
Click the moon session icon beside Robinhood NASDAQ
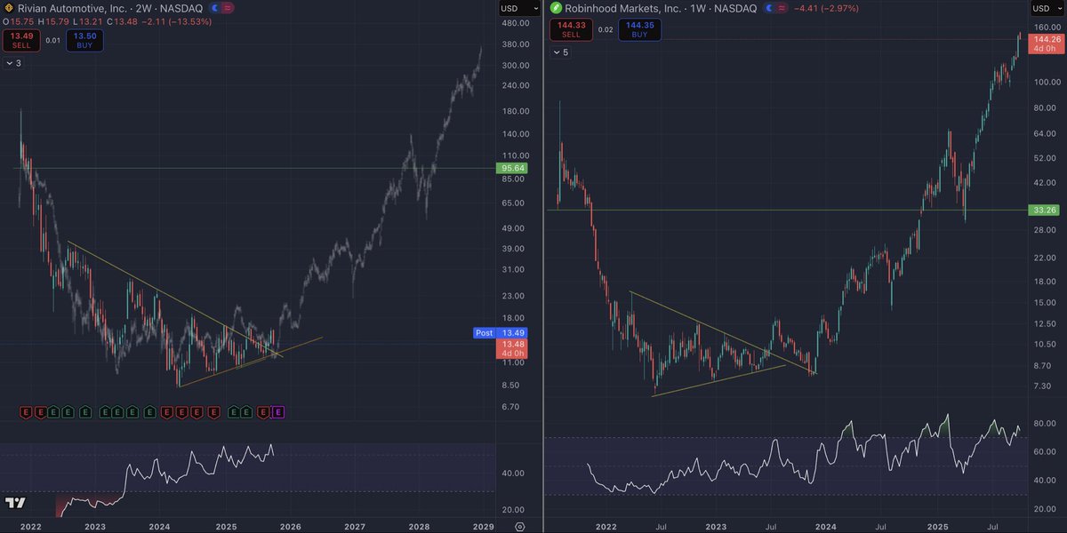769,8
